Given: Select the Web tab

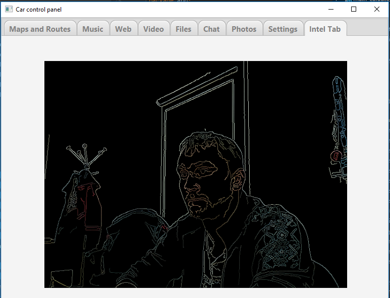Looking at the screenshot, I should [124, 29].
